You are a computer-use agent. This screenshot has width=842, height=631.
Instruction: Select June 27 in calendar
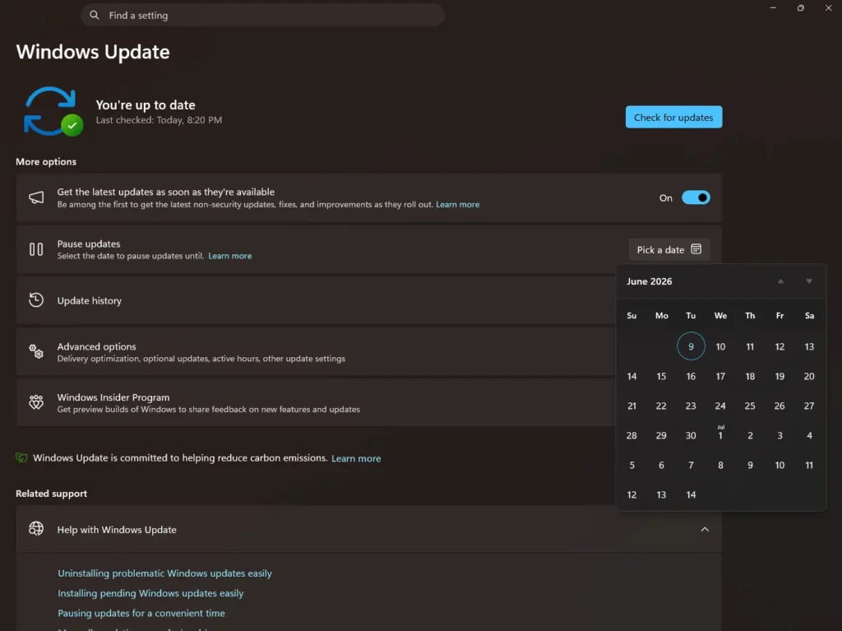pos(809,406)
